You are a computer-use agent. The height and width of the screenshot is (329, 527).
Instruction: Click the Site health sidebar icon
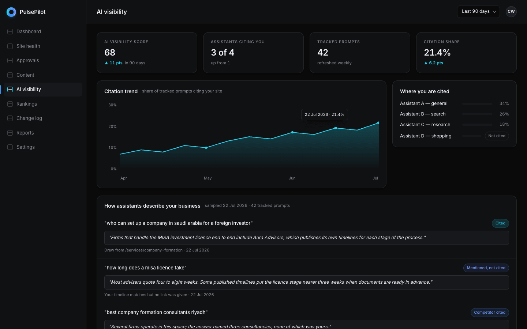[10, 46]
